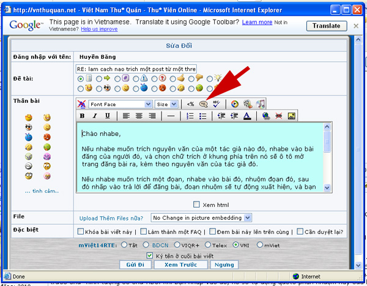Insert a horizontal rule line

click(171, 116)
